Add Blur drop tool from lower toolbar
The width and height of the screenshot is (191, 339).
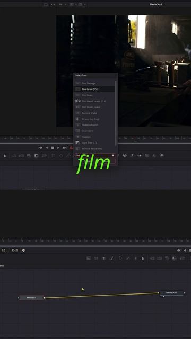click(143, 258)
